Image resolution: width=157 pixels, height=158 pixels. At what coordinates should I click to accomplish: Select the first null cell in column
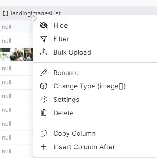[x=7, y=27]
